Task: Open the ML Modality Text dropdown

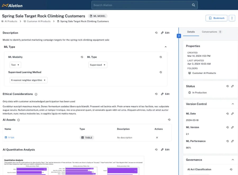Action: pos(15,65)
